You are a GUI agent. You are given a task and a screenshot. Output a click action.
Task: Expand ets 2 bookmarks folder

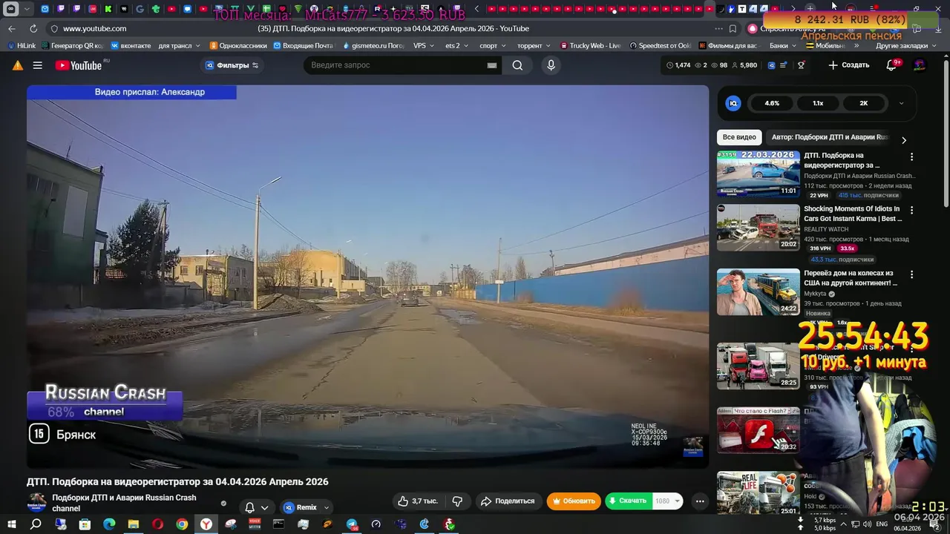(456, 45)
